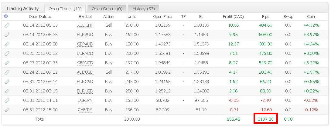Click paperclip icon on EURNZD trade row

(7, 53)
